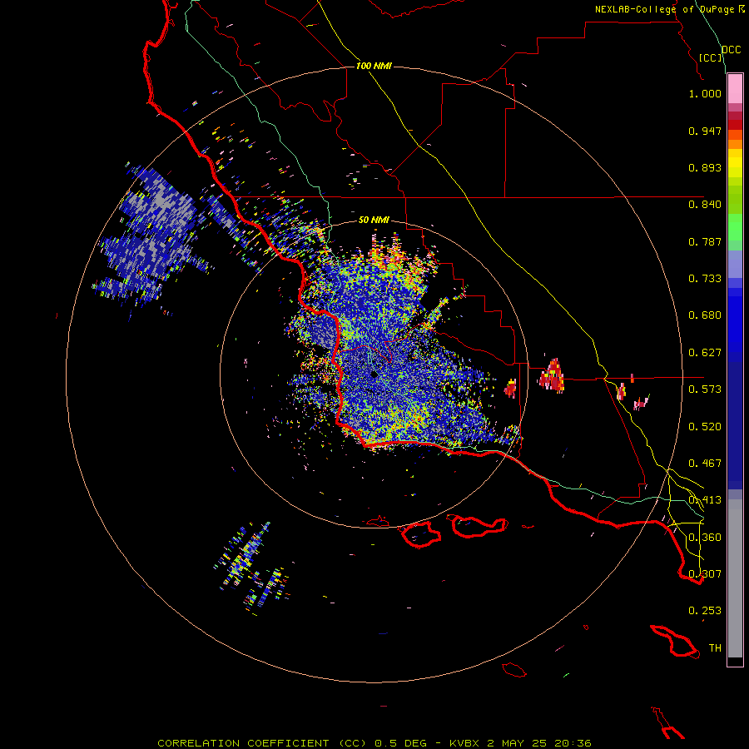The image size is (749, 749).
Task: Click the black radar site dot at center
Action: (374, 375)
